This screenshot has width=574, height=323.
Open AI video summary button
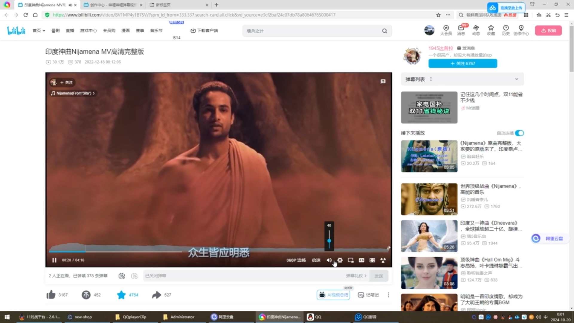tap(333, 295)
